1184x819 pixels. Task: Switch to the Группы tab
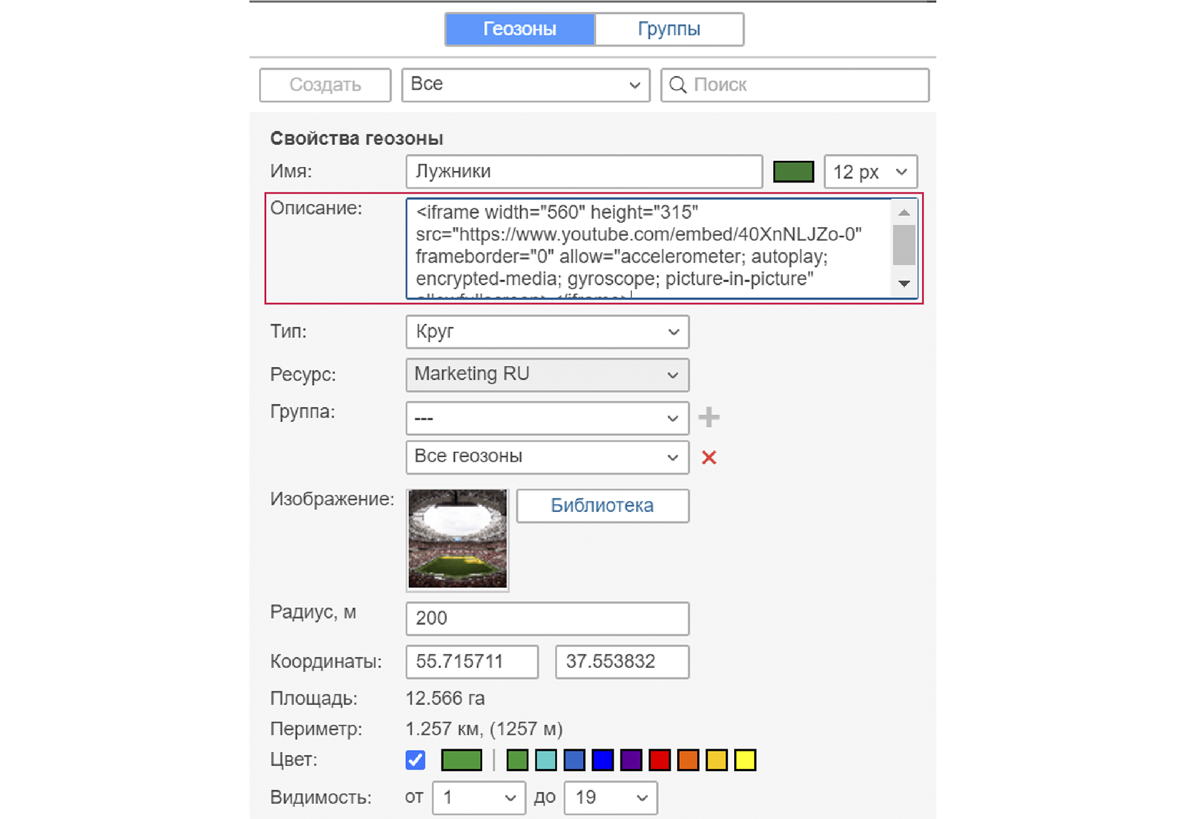pos(668,29)
